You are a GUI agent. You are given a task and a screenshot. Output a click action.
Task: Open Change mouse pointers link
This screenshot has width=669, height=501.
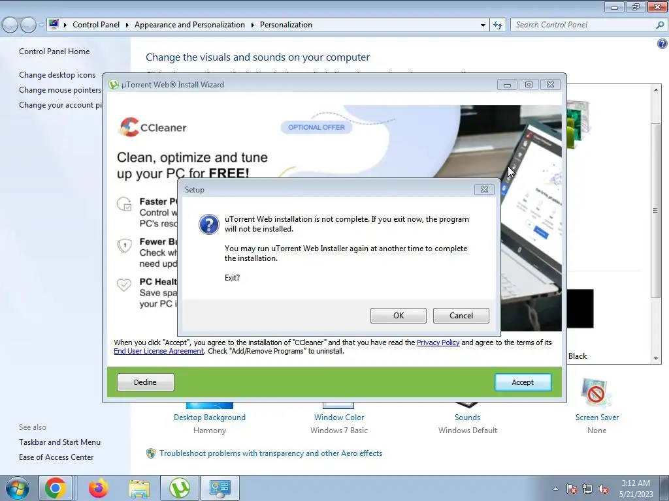coord(60,90)
